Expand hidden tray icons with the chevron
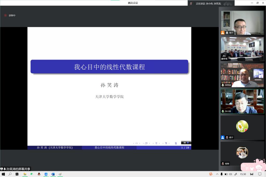The height and width of the screenshot is (177, 266). point(217,174)
